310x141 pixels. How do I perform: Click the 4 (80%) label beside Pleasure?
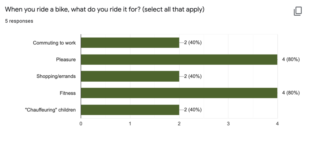click(291, 60)
